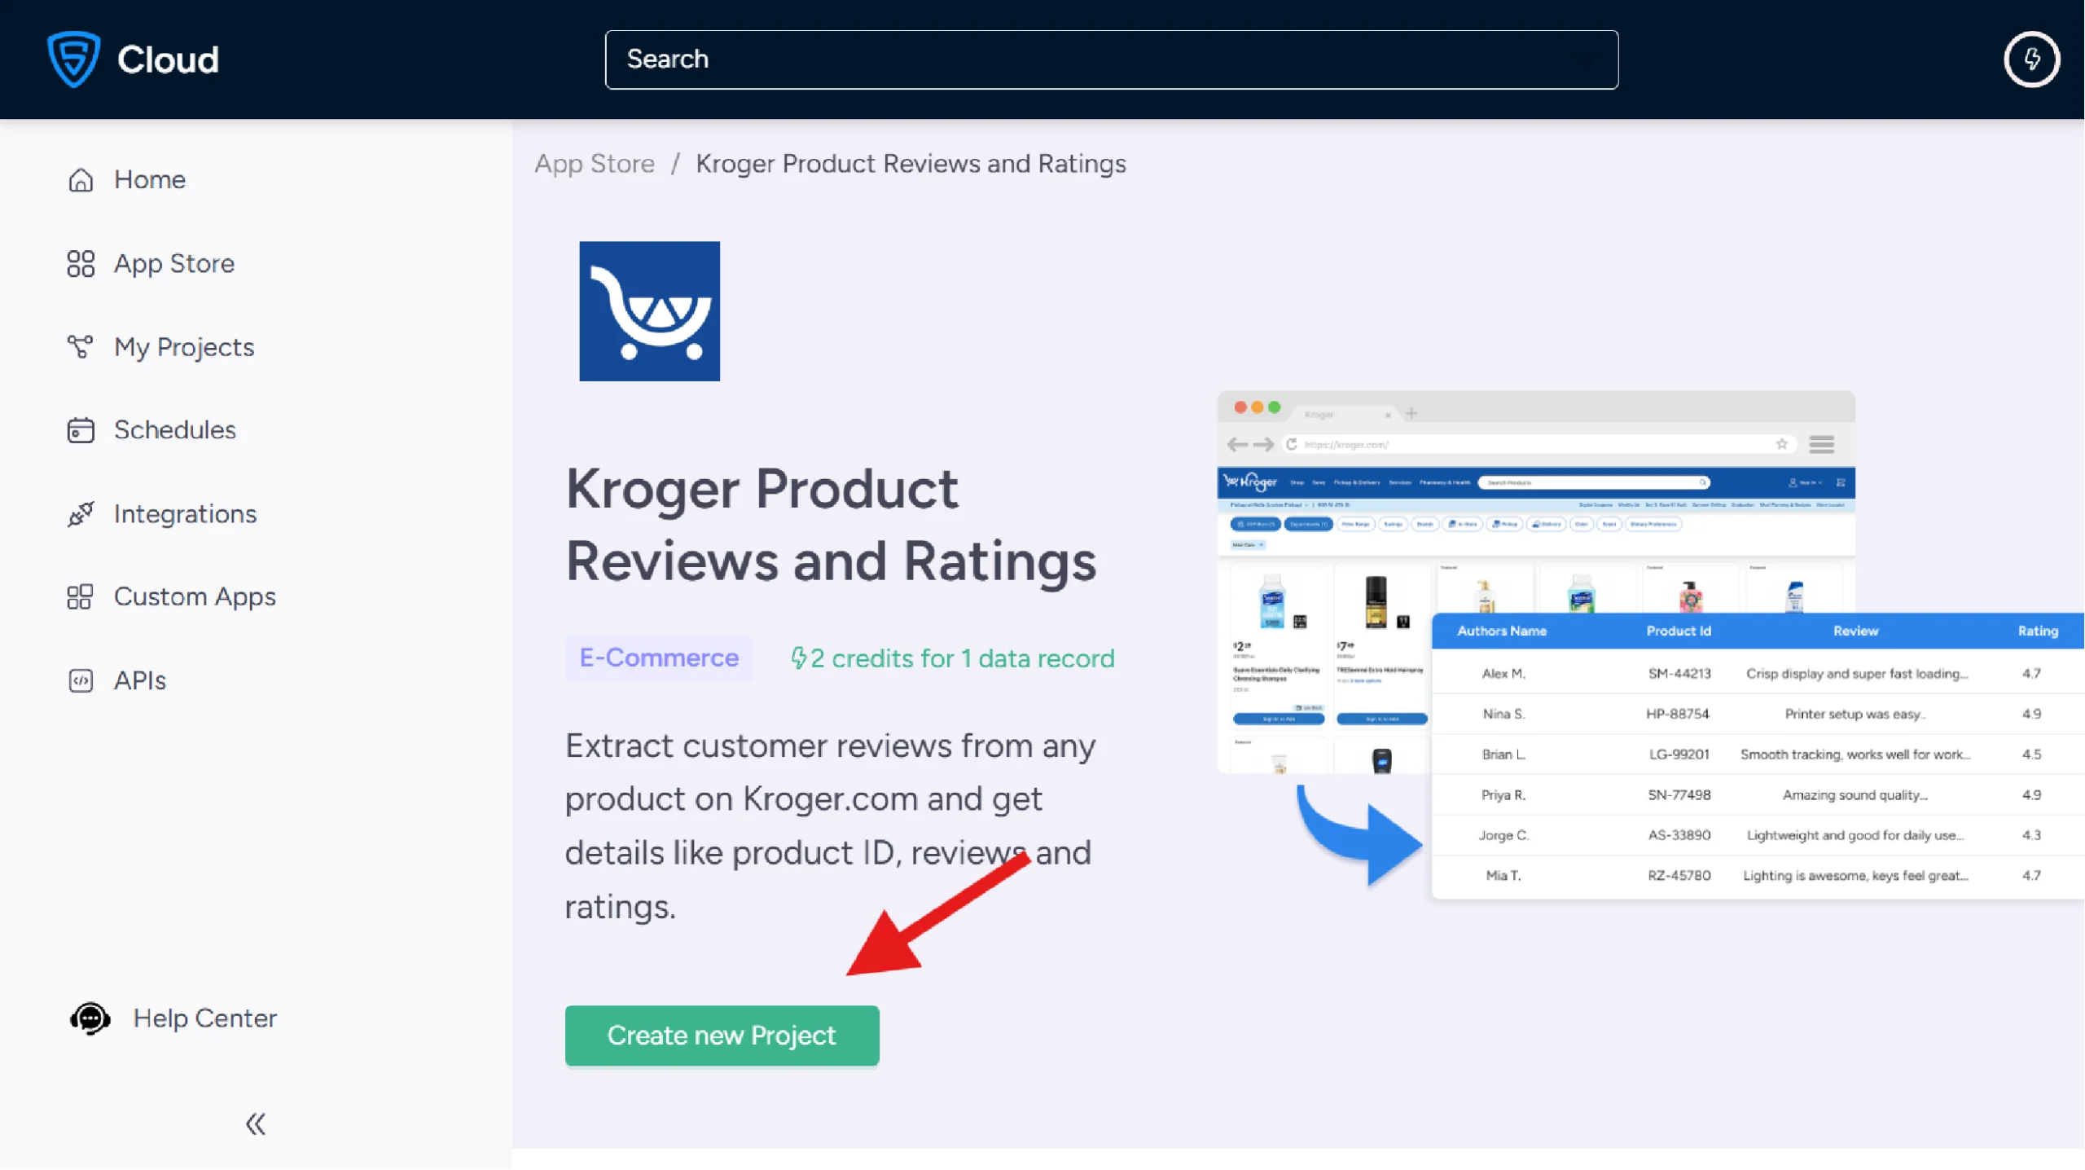Image resolution: width=2085 pixels, height=1170 pixels.
Task: Click the 'Amazing sound quality' review cell
Action: click(1855, 794)
